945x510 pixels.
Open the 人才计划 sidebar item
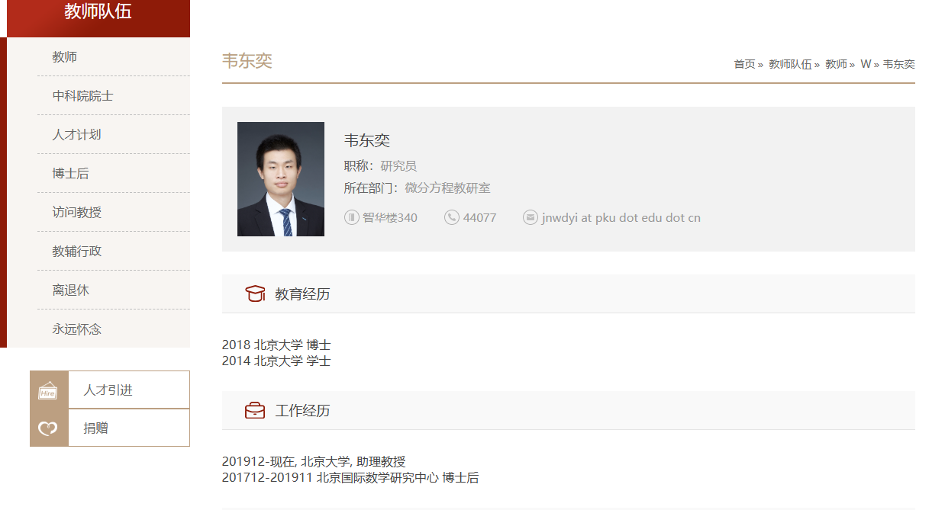pyautogui.click(x=76, y=135)
